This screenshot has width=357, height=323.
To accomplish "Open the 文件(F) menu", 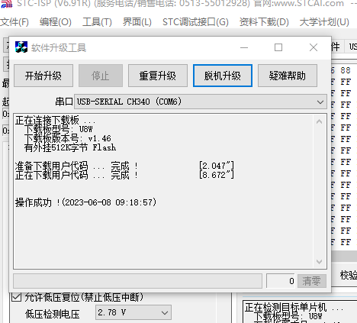I will tap(14, 22).
